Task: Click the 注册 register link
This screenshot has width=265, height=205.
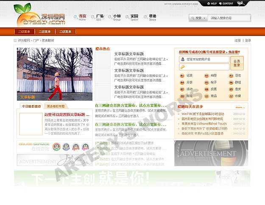Action: coord(237,41)
